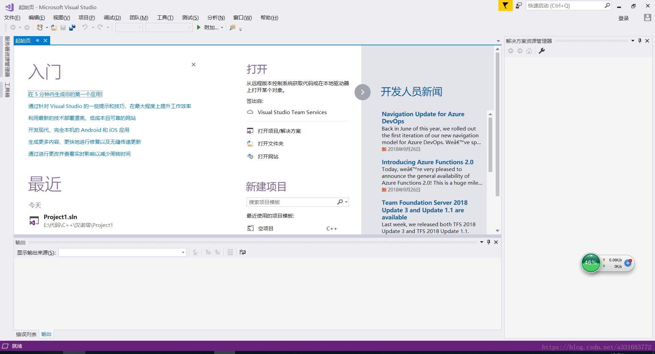Open recent Project1.sln
The image size is (655, 354).
(71, 221)
